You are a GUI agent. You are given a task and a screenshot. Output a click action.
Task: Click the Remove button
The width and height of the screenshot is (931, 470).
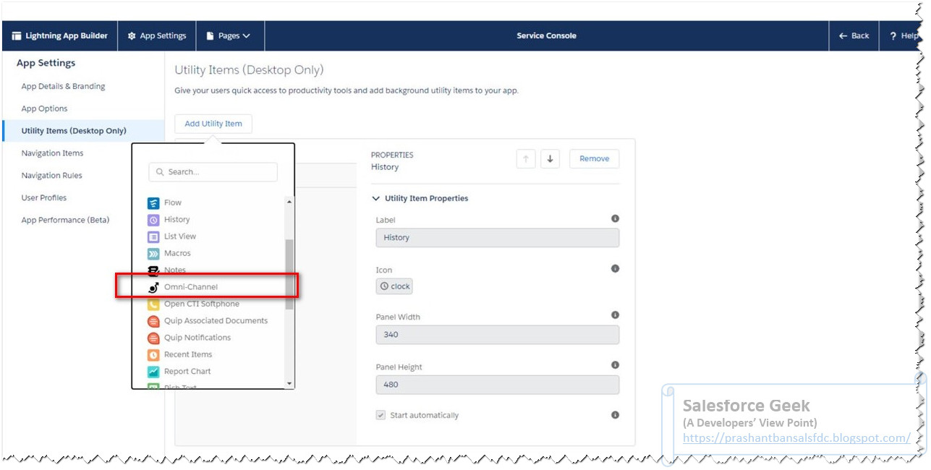click(x=594, y=159)
